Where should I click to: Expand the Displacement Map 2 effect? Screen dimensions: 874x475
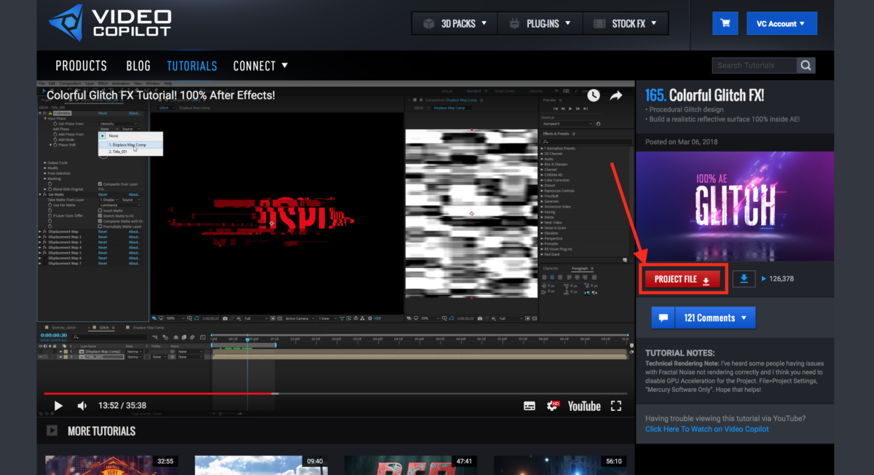point(39,237)
